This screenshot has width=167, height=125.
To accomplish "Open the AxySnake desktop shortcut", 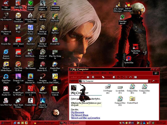I will tap(55, 17).
